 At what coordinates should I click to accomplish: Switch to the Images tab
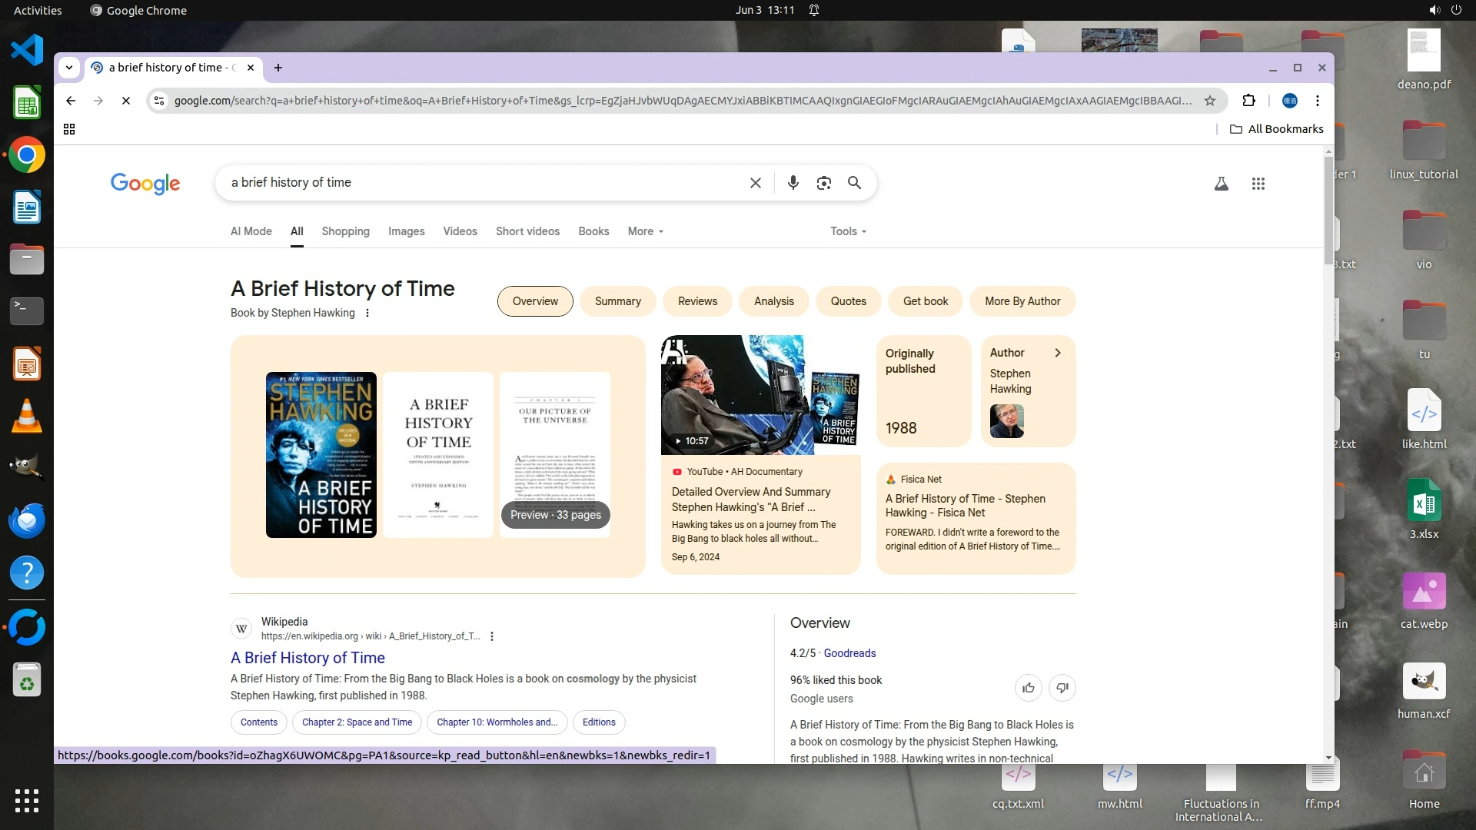[x=406, y=231]
